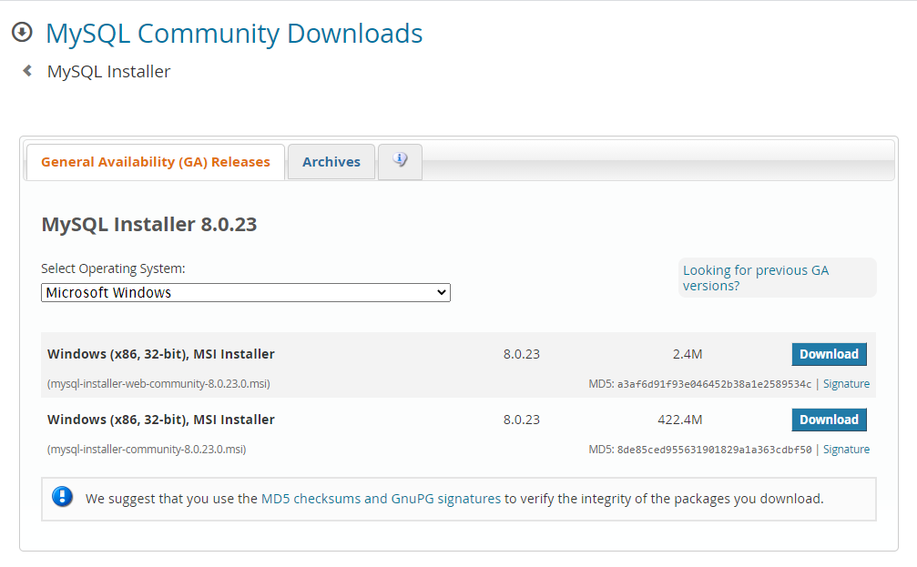Viewport: 917px width, 567px height.
Task: Open the MySQL Community Downloads heading link
Action: 234,34
